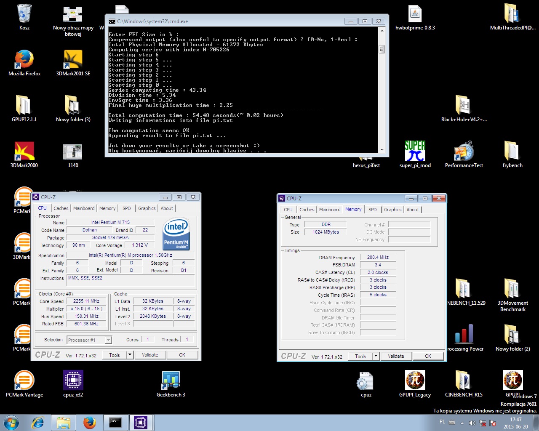The height and width of the screenshot is (431, 539).
Task: Launch PCMark Vantage shortcut
Action: point(24,384)
